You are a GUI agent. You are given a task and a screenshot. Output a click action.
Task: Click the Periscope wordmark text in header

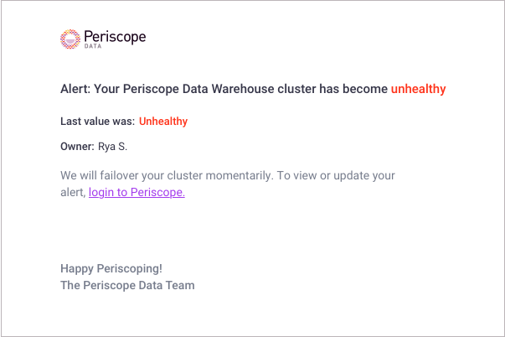[115, 37]
